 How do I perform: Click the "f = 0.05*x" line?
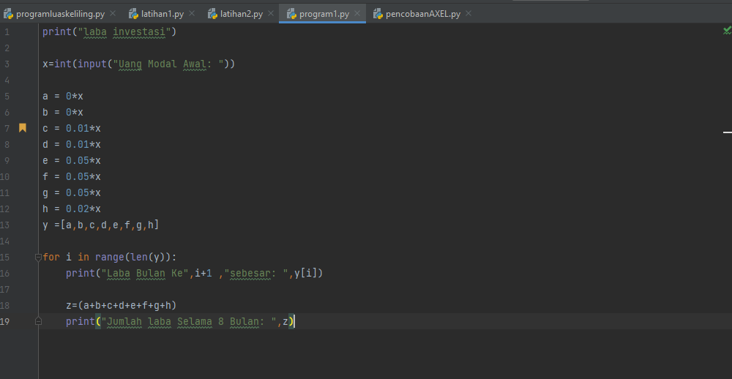point(72,176)
